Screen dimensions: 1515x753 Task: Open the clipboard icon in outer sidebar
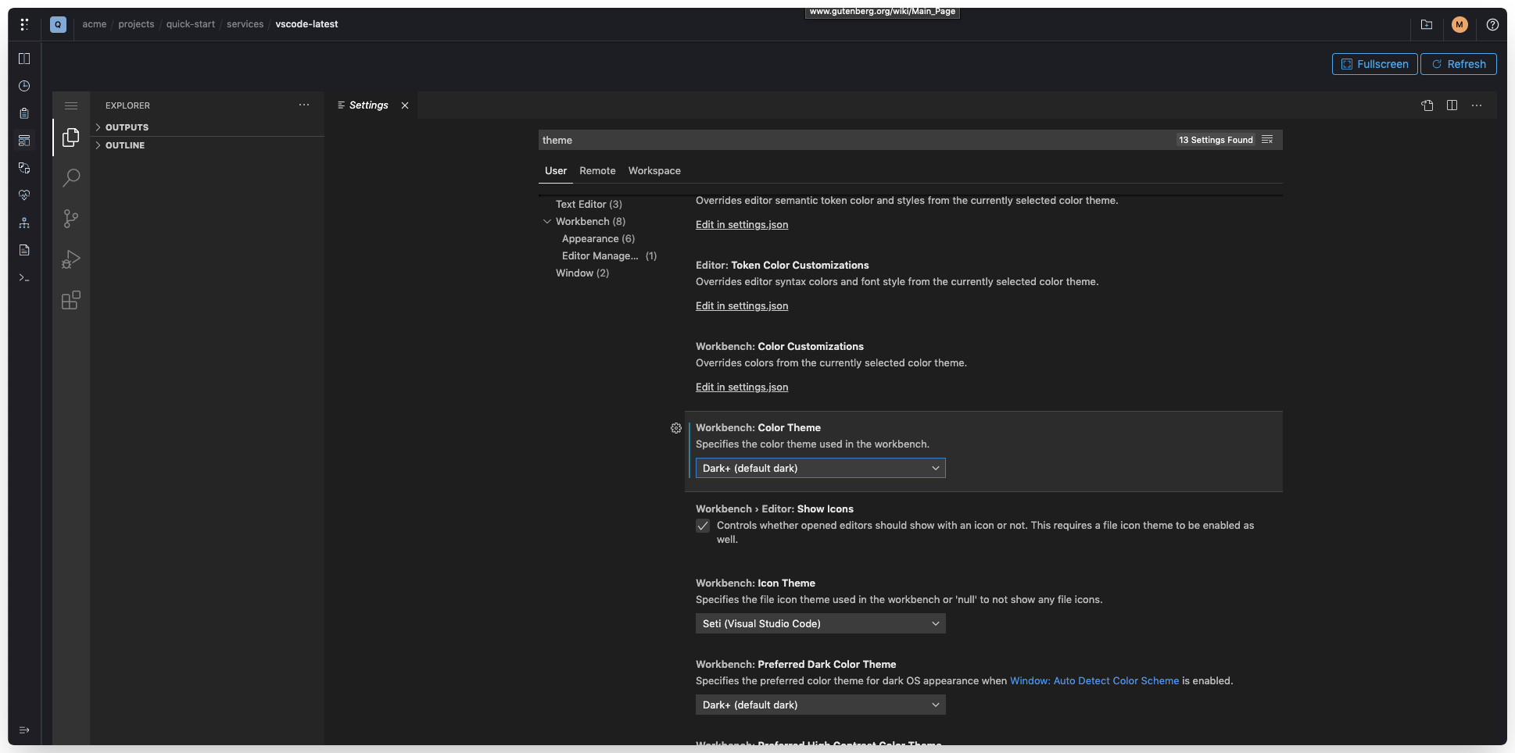[x=24, y=113]
